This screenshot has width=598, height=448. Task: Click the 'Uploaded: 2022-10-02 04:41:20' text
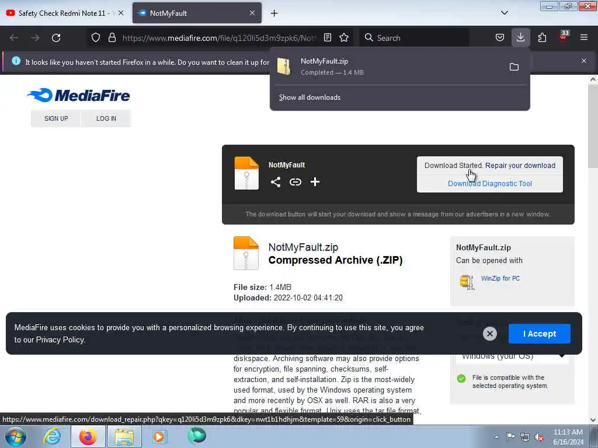(288, 298)
